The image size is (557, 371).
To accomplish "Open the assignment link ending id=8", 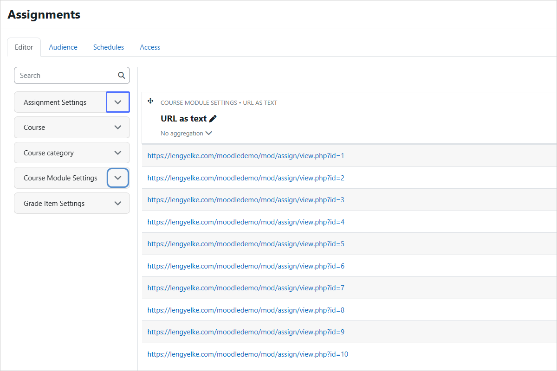I will [246, 310].
